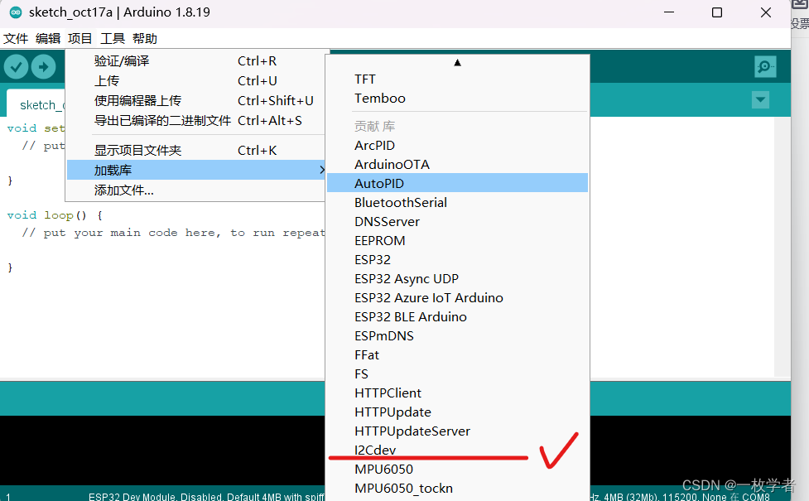Choose the ESP32 library entry

click(x=457, y=259)
